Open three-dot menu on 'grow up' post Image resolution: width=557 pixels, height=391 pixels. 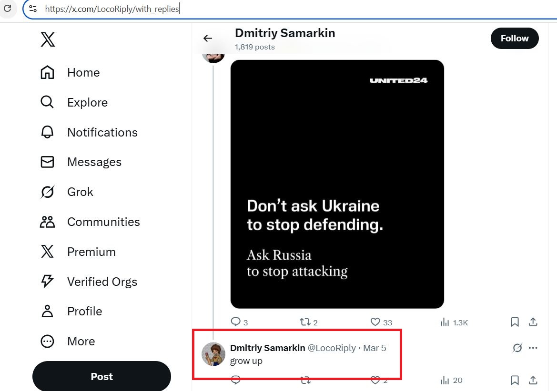click(533, 348)
